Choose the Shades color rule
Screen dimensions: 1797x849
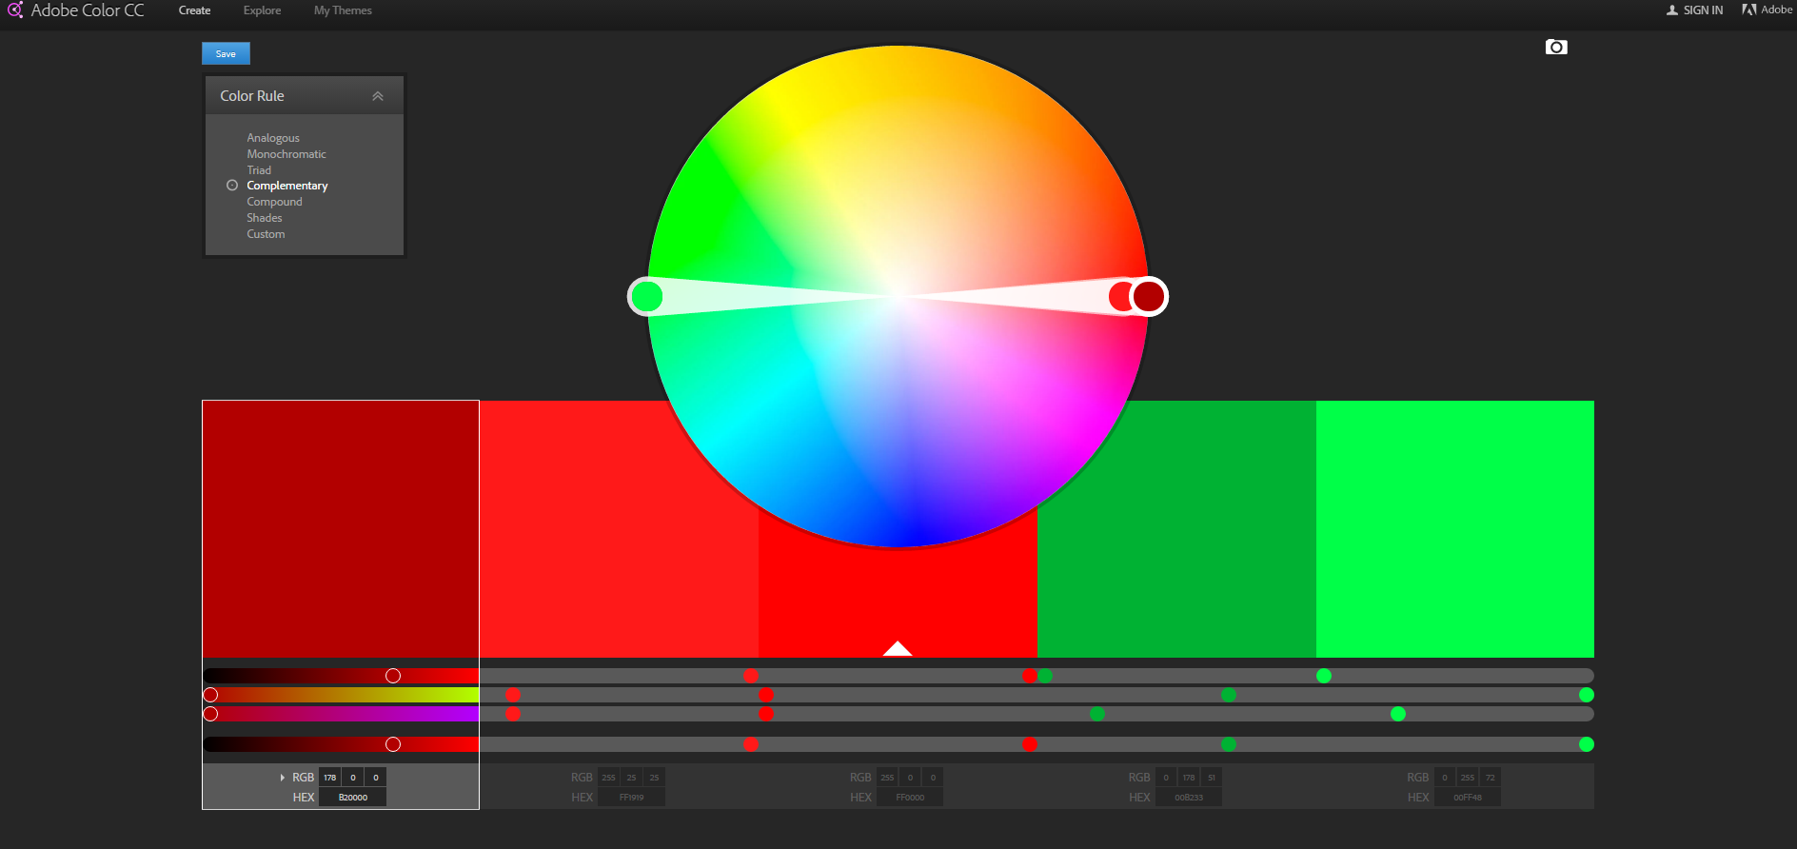point(265,218)
